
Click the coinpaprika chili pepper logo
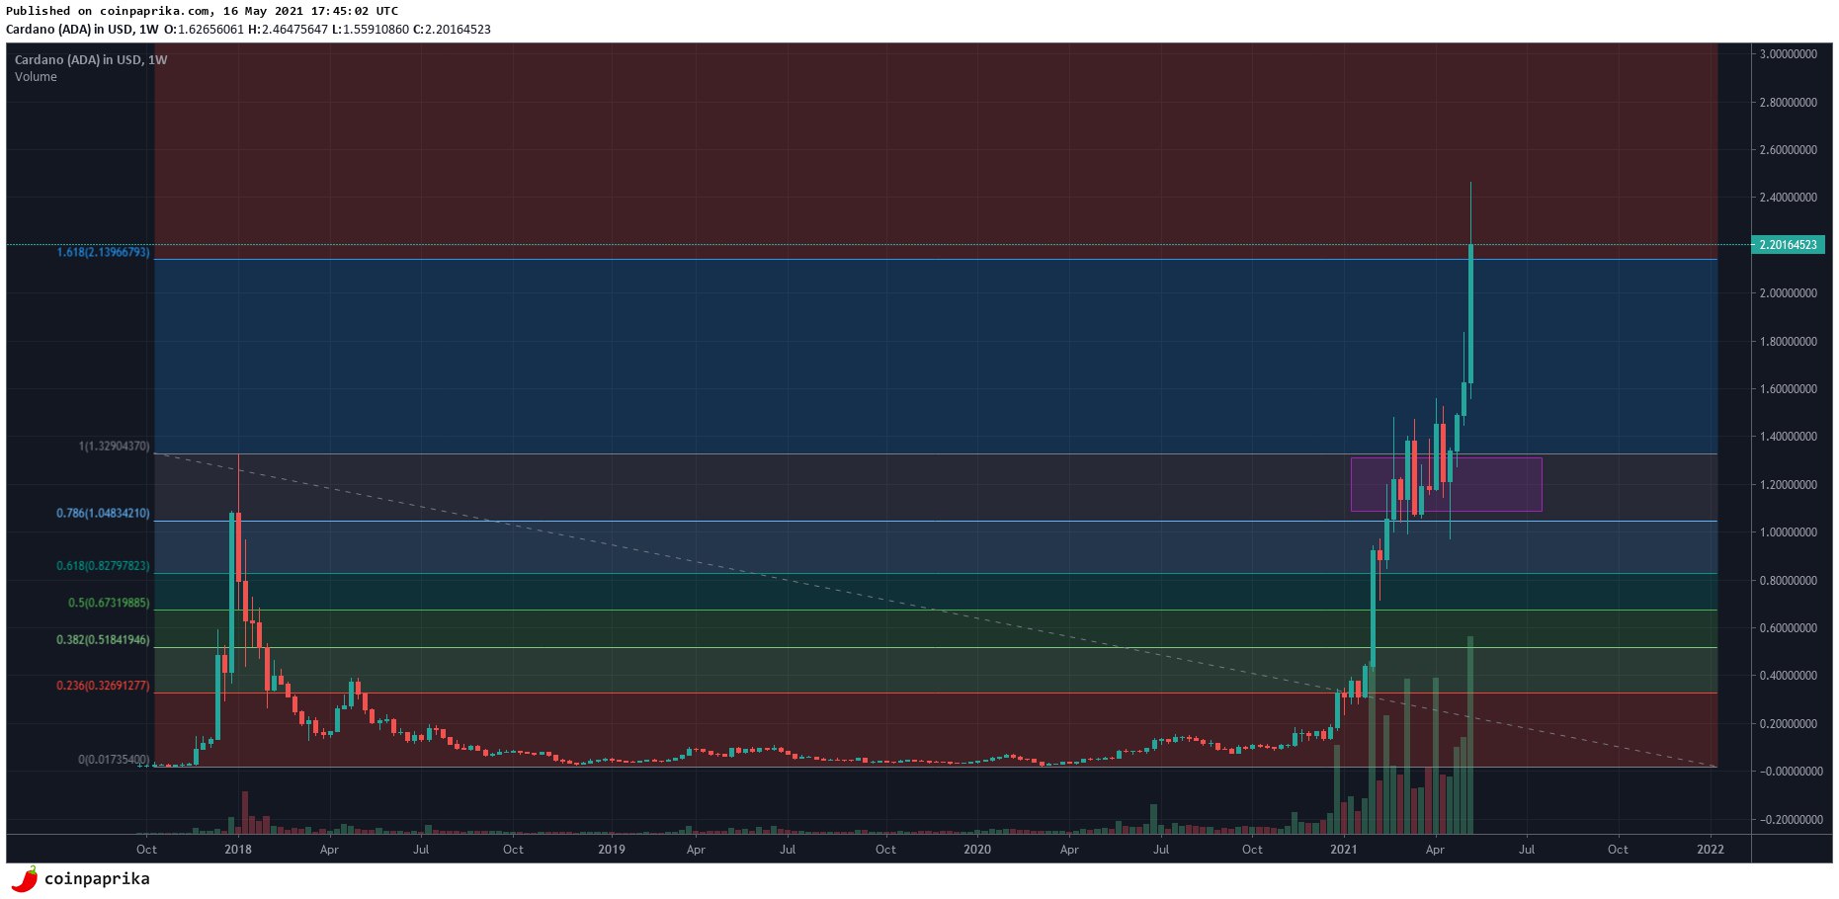click(24, 878)
